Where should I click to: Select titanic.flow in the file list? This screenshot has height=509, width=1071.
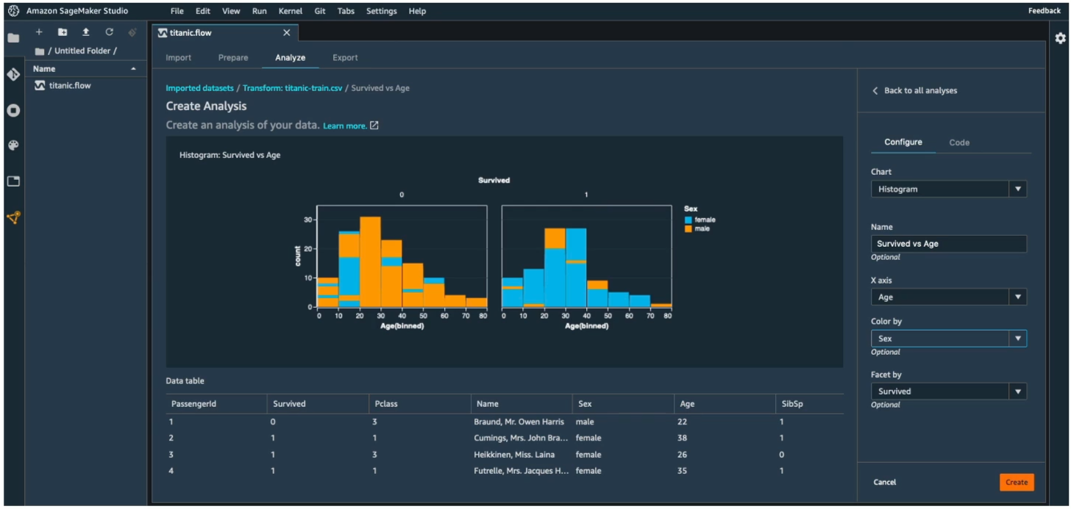coord(87,85)
